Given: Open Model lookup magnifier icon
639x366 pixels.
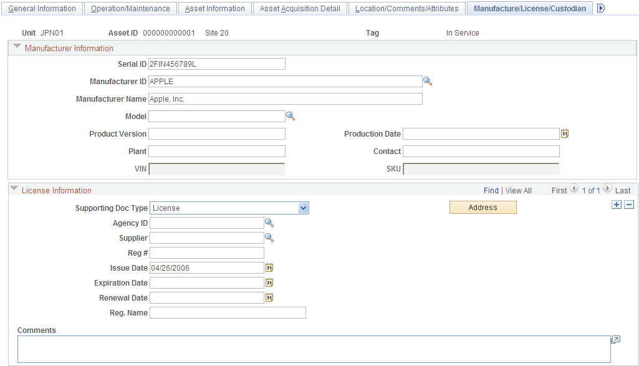Looking at the screenshot, I should click(x=291, y=117).
